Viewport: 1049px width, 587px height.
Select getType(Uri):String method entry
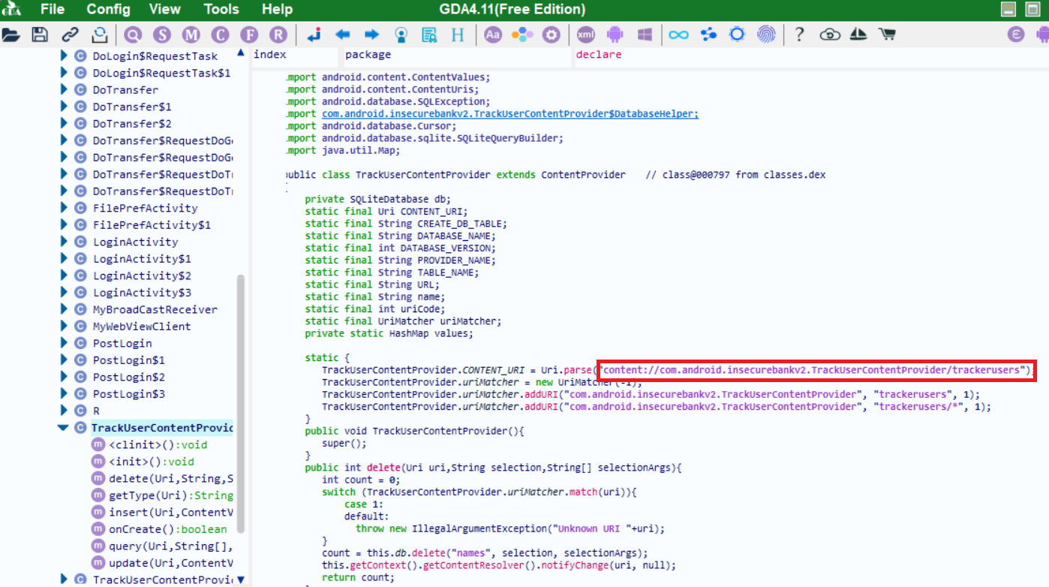(x=171, y=495)
